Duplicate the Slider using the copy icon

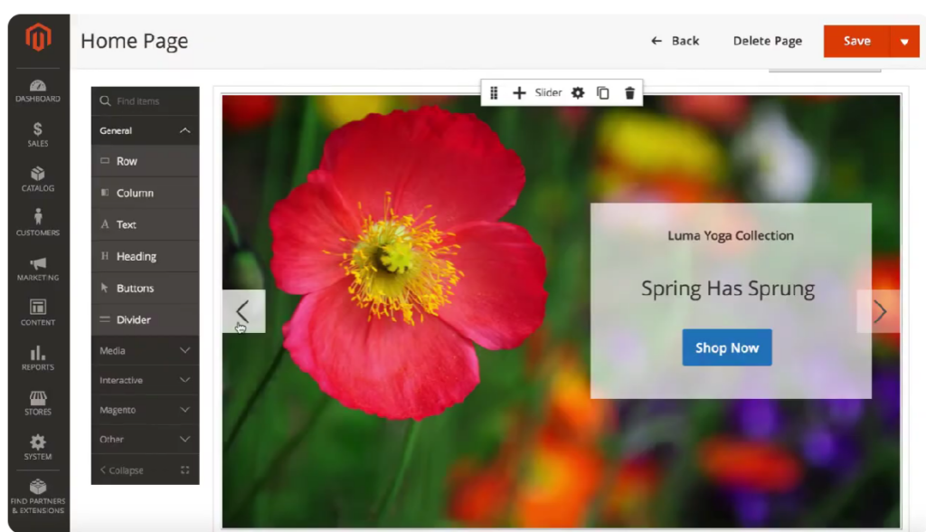(x=603, y=91)
